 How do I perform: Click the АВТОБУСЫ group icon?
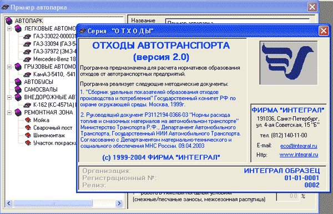(x=18, y=82)
